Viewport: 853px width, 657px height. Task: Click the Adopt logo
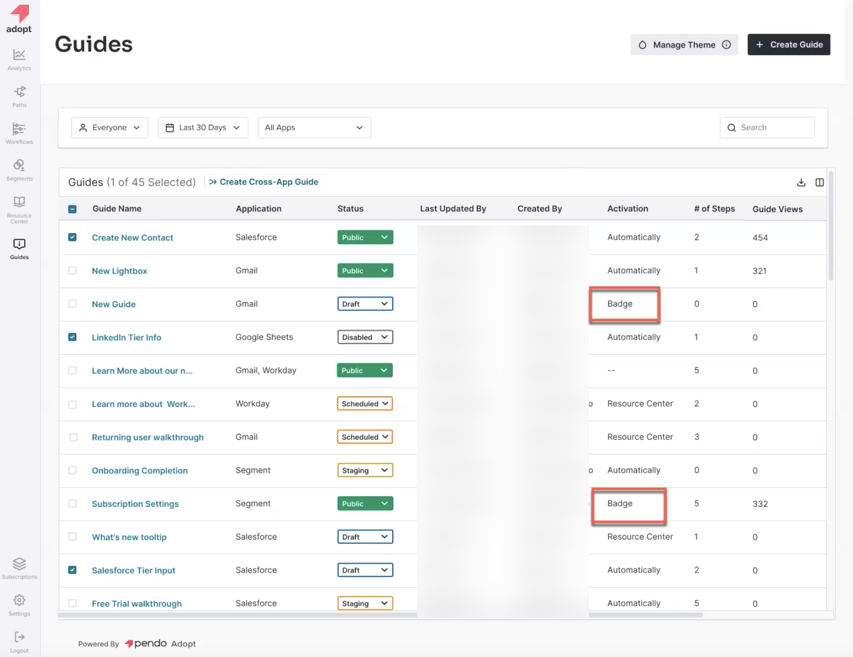click(x=19, y=19)
